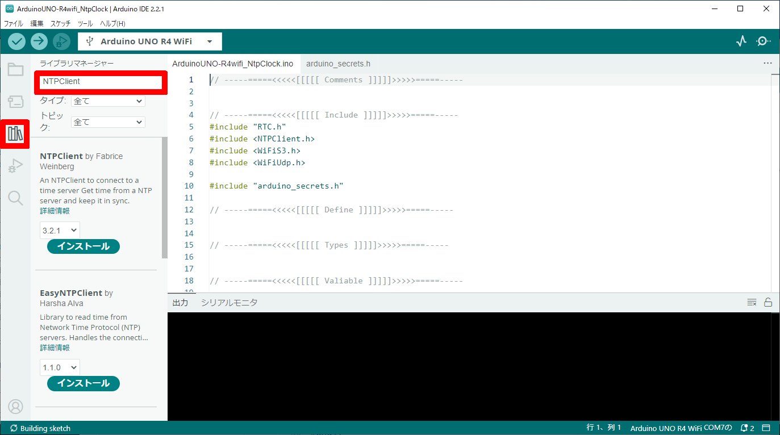
Task: Open the Sketchbook folder icon in sidebar
Action: (x=15, y=70)
